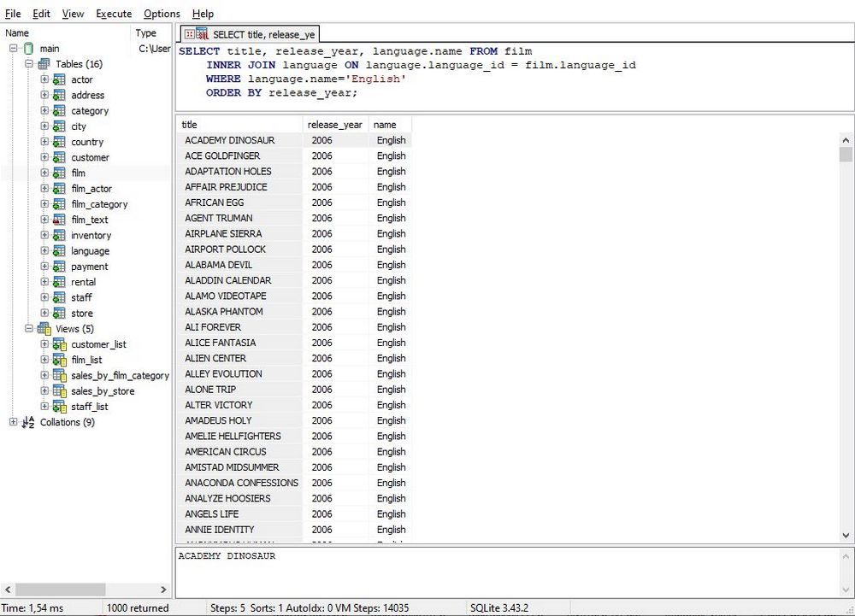The image size is (855, 616).
Task: Select the address table icon
Action: click(59, 96)
